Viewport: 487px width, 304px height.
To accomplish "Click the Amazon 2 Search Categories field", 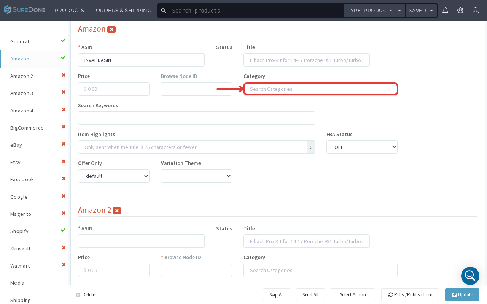I will 320,270.
